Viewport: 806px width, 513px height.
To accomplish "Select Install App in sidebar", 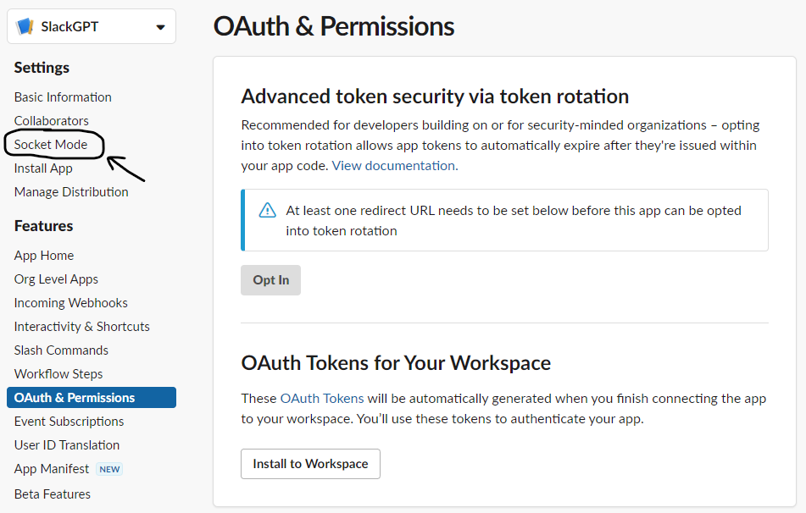I will click(43, 168).
